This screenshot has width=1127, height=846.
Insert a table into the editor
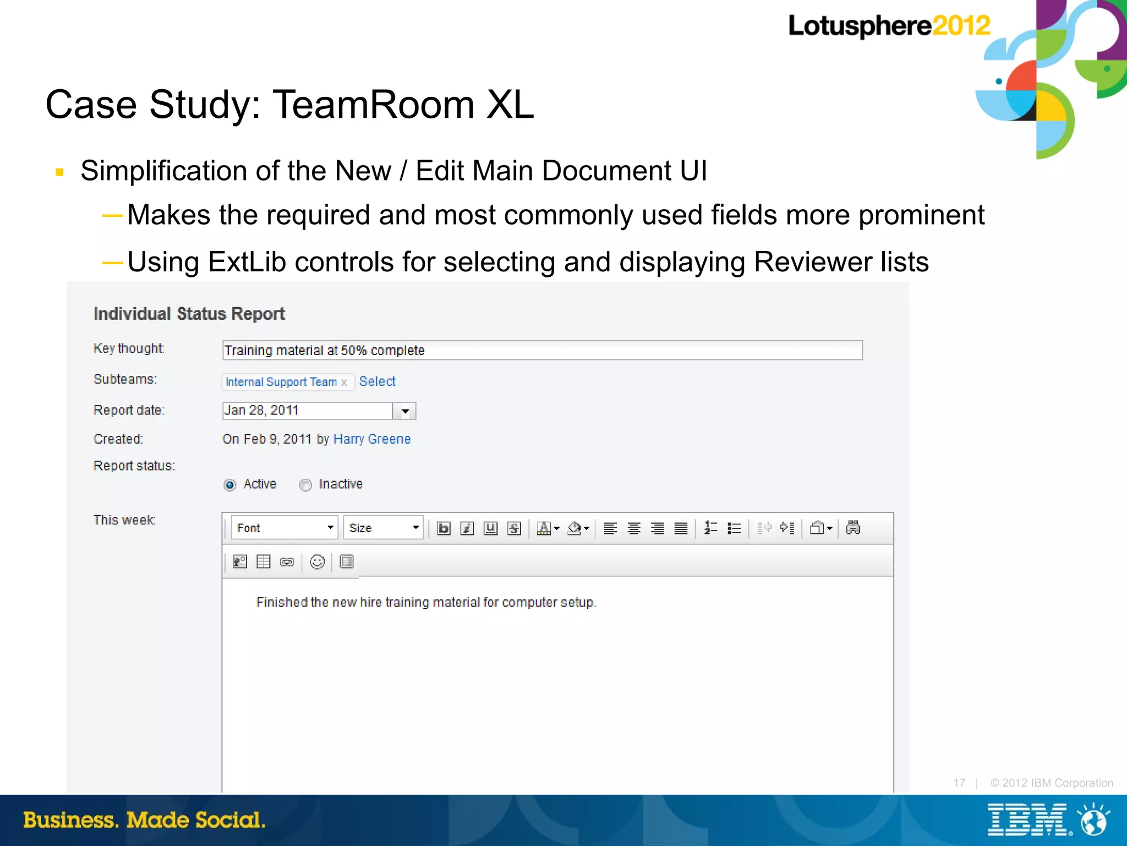pyautogui.click(x=264, y=561)
